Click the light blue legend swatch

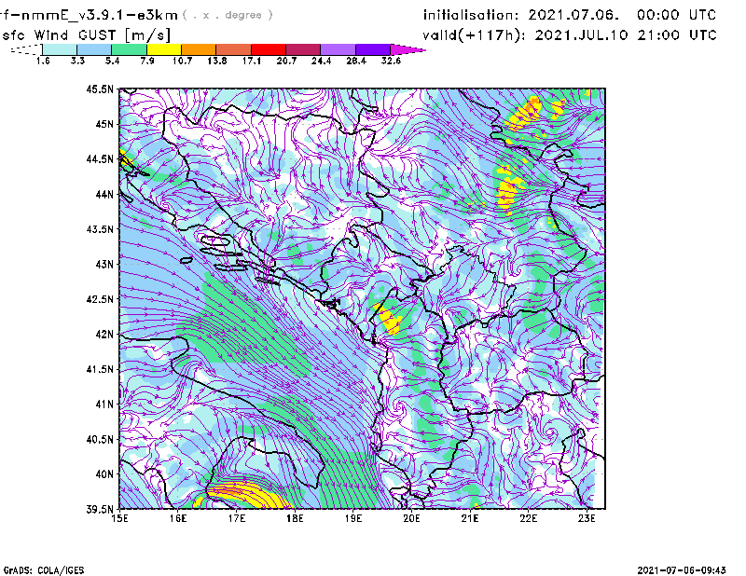[94, 49]
